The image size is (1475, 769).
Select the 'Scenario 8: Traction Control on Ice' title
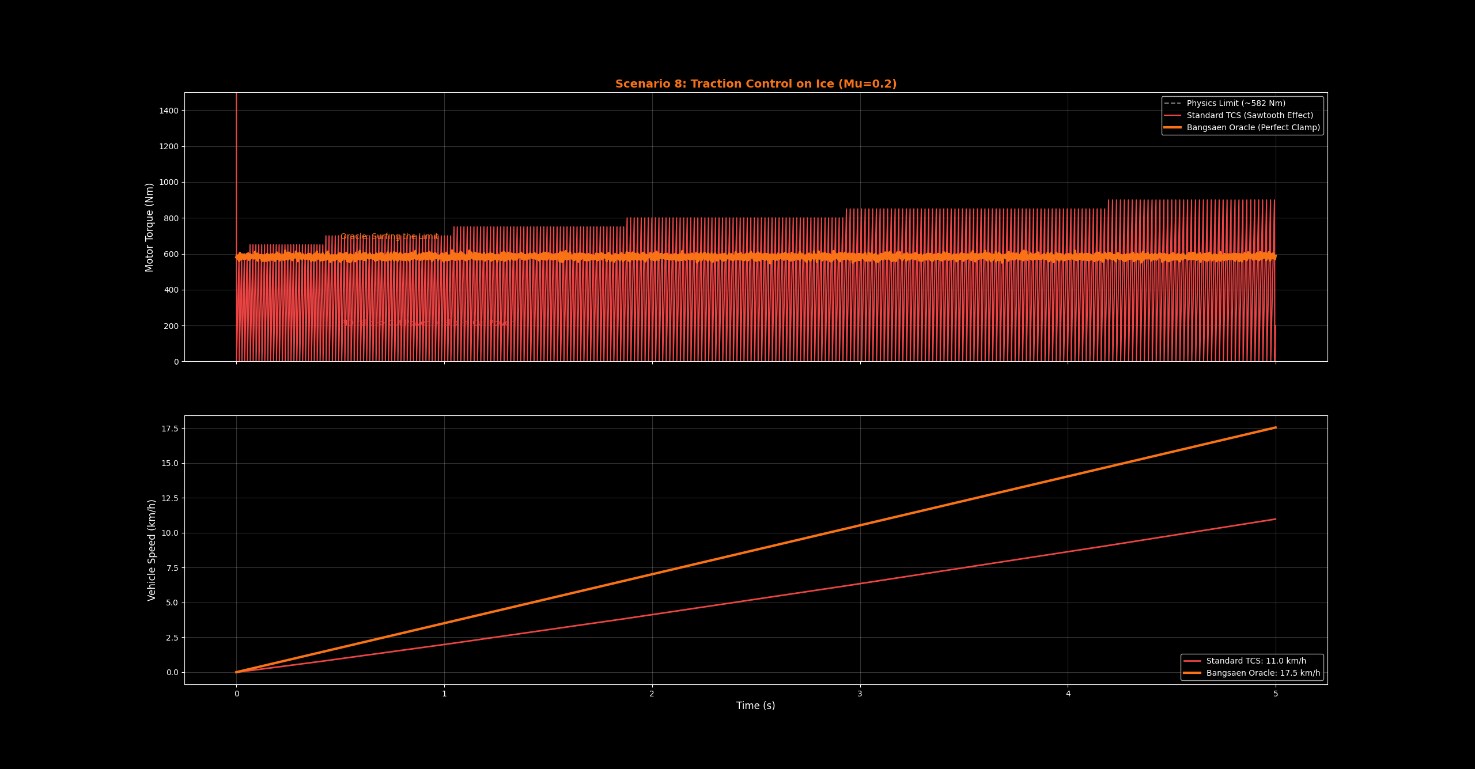click(755, 84)
